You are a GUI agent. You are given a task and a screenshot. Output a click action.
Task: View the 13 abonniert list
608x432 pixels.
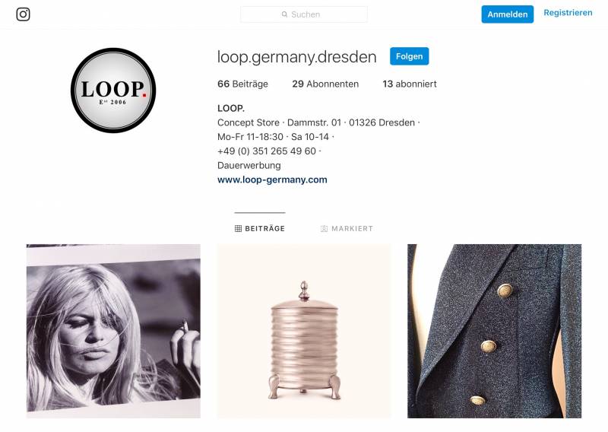(x=410, y=84)
